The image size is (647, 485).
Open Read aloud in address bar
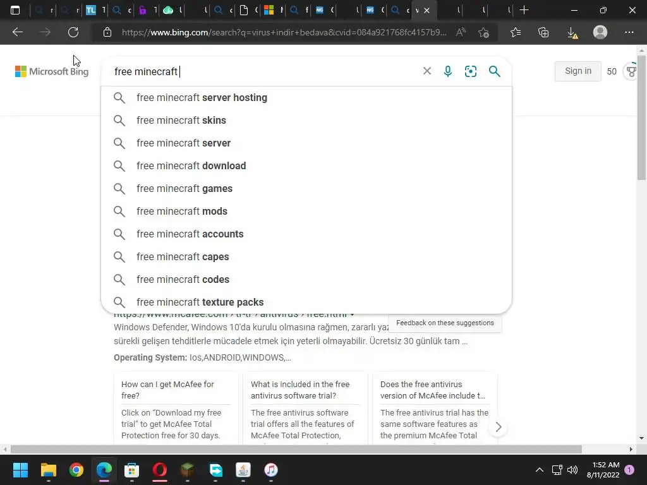[461, 32]
